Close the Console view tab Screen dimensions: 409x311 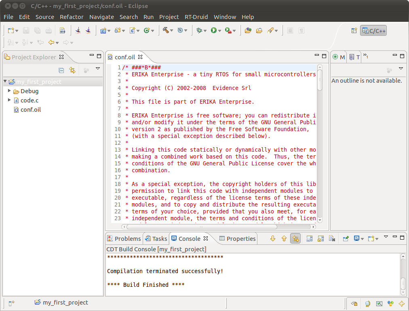(x=206, y=238)
